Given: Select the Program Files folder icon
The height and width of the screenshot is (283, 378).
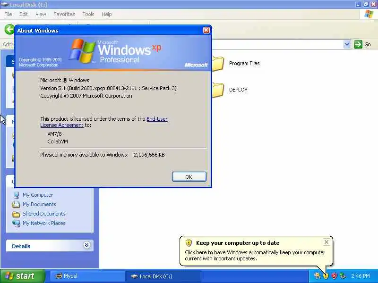Looking at the screenshot, I should (x=218, y=64).
